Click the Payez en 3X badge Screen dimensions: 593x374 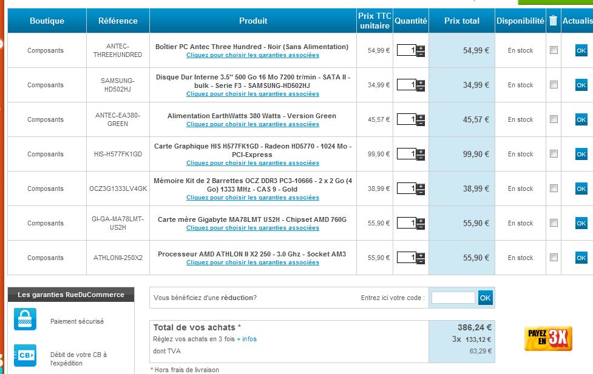[x=548, y=339]
